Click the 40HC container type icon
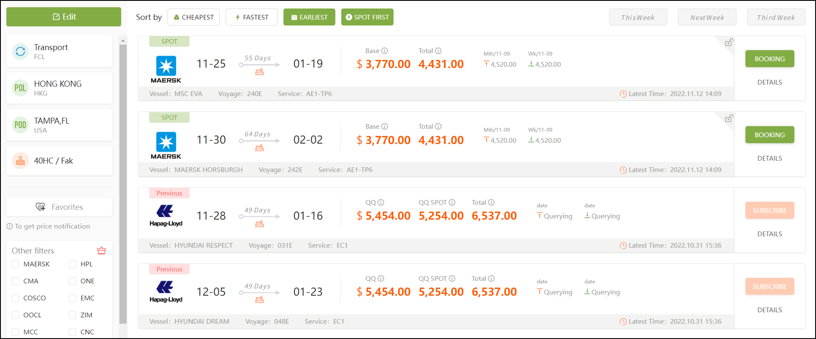Screen dimensions: 816x339 click(x=20, y=161)
